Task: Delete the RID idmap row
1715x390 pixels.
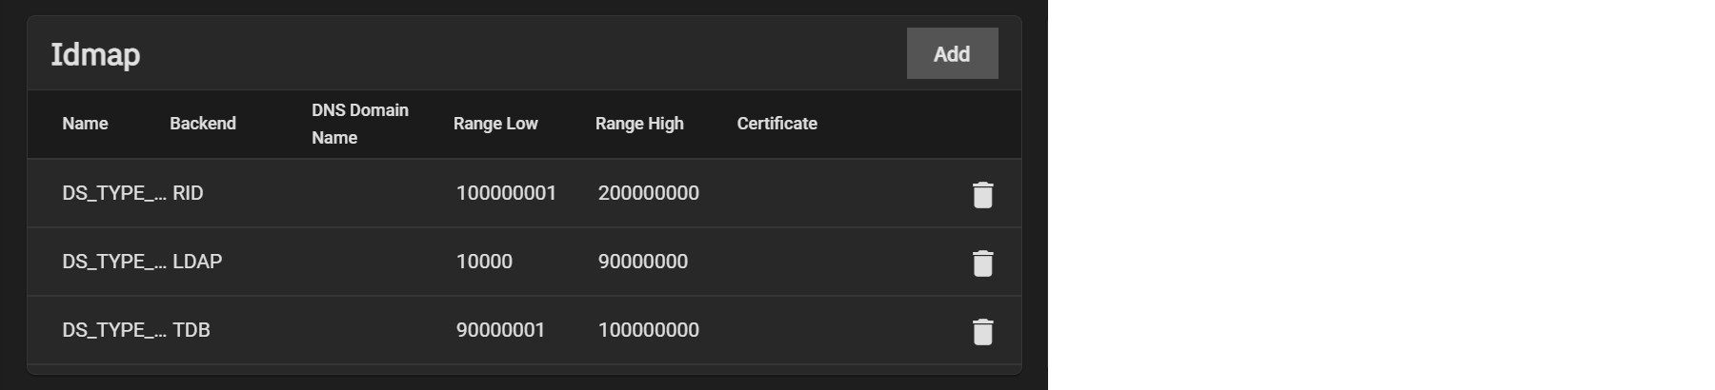Action: pyautogui.click(x=982, y=194)
